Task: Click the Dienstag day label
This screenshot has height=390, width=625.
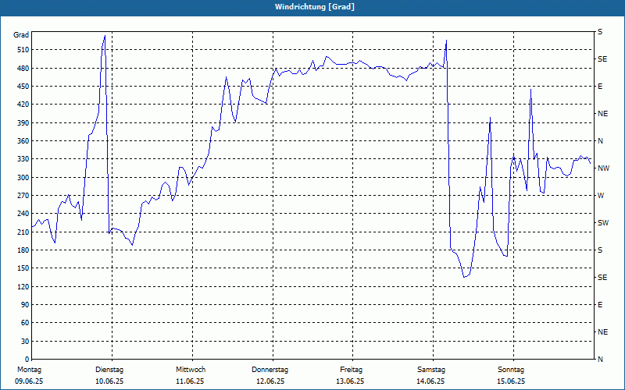Action: [x=109, y=370]
